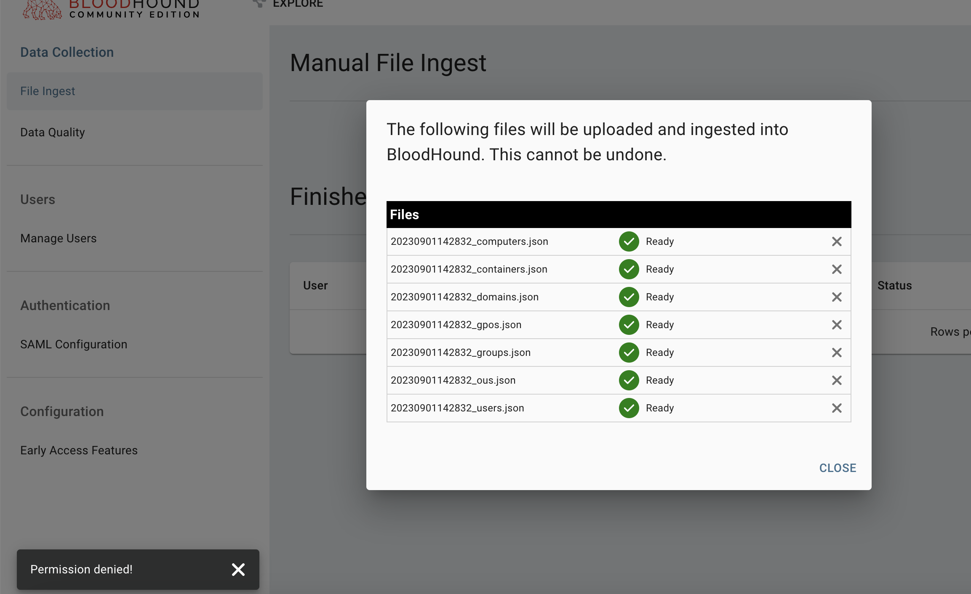Navigate to SAML Configuration
The height and width of the screenshot is (594, 971).
[74, 344]
